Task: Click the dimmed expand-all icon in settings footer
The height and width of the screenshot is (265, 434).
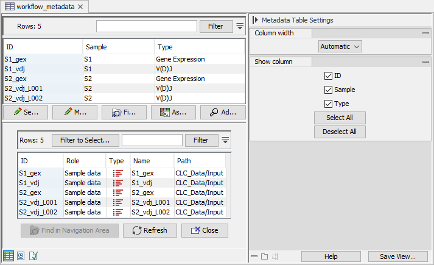Action: pos(275,256)
